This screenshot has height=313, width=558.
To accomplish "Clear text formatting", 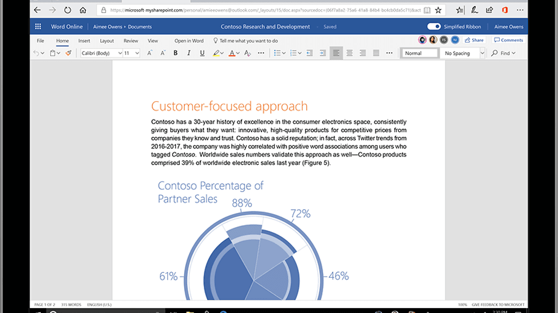I will (247, 53).
